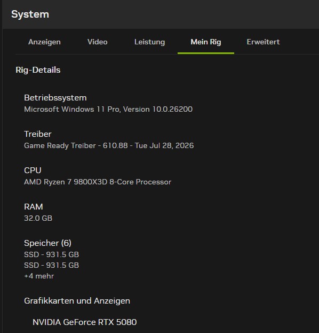Select the '32.0 GB' RAM value
Viewport: 319px width, 333px height.
[38, 218]
